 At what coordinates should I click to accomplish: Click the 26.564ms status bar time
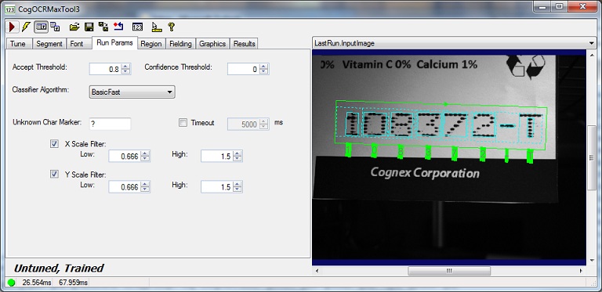(37, 283)
